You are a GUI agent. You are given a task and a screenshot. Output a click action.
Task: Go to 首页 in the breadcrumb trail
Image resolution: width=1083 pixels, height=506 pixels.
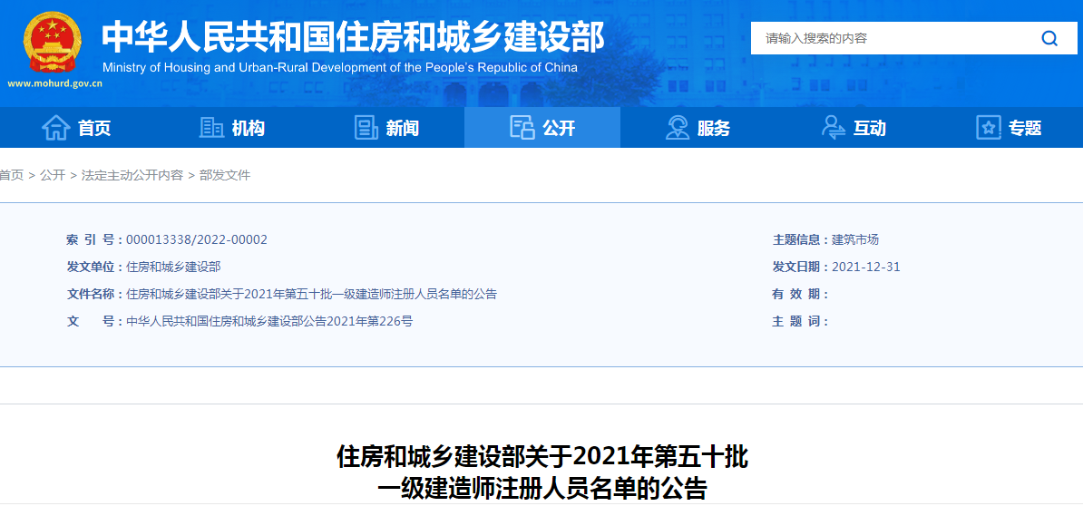coord(12,175)
